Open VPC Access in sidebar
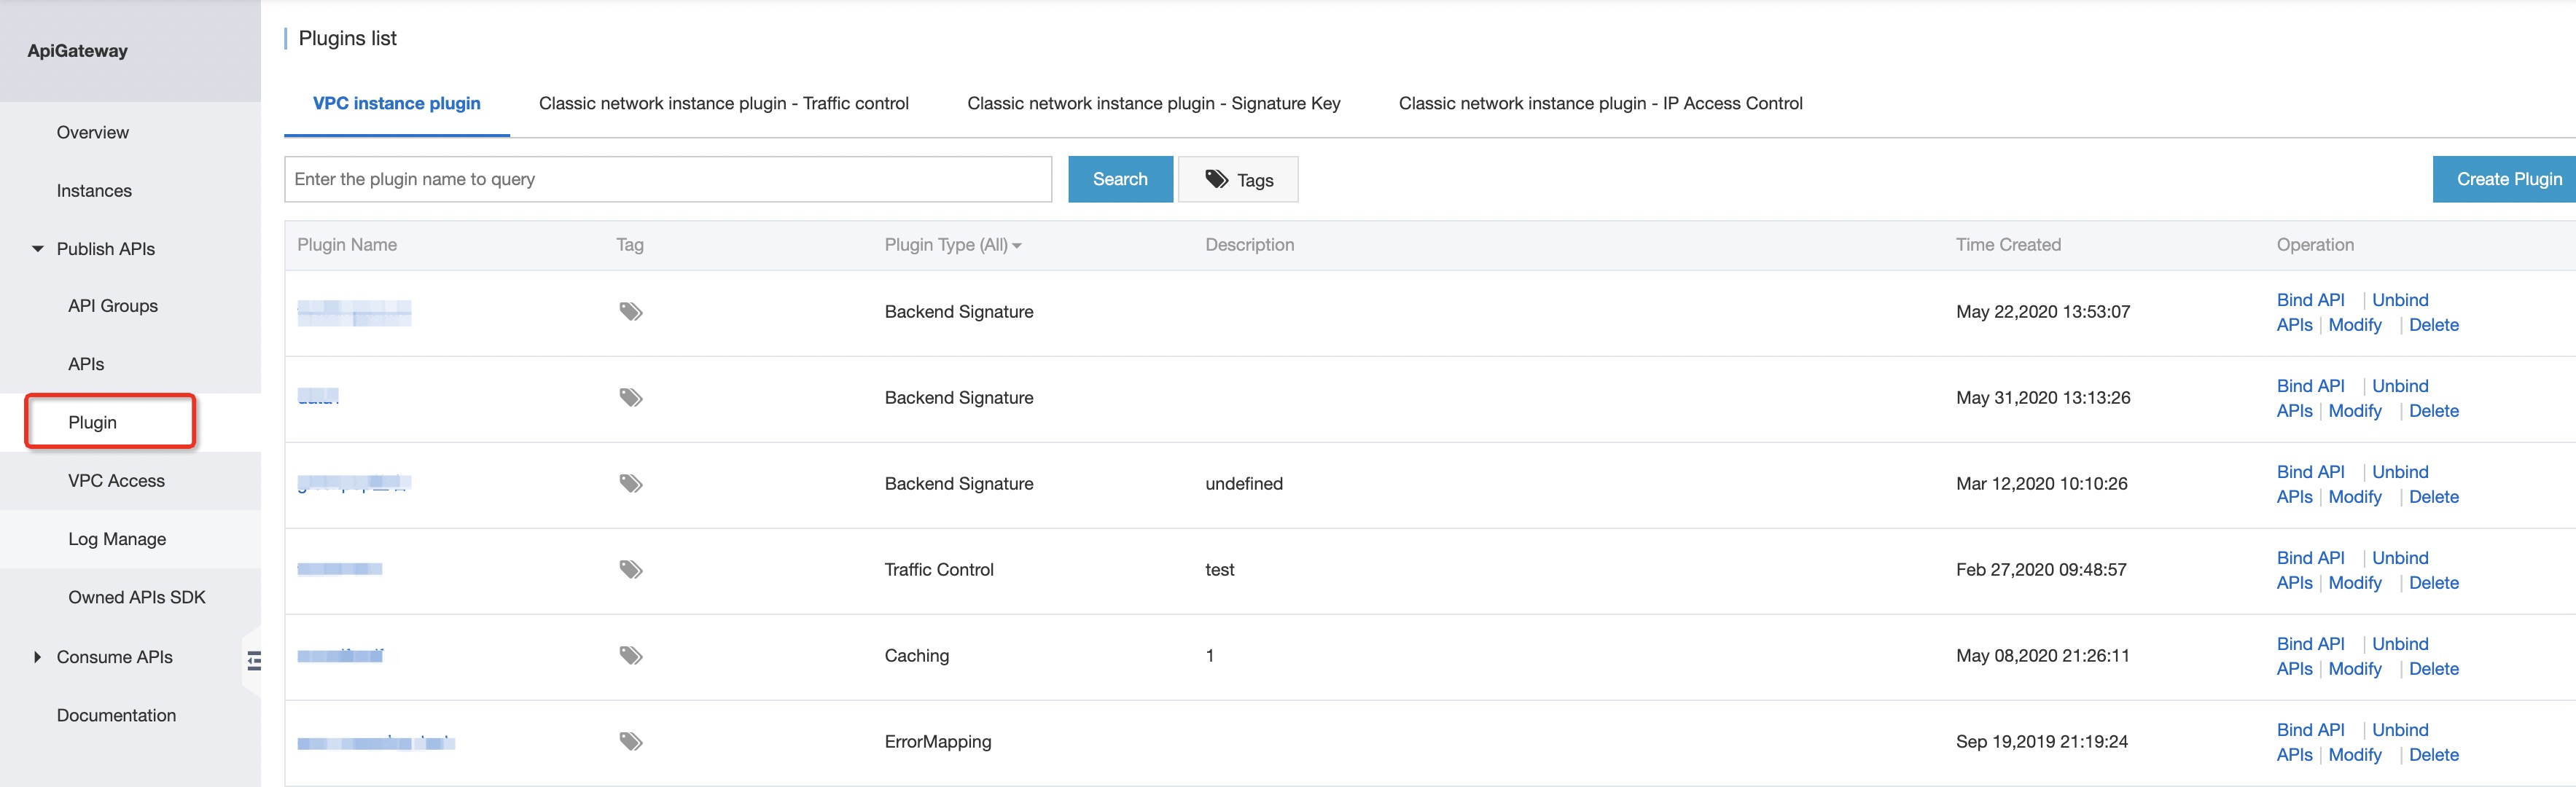 116,481
